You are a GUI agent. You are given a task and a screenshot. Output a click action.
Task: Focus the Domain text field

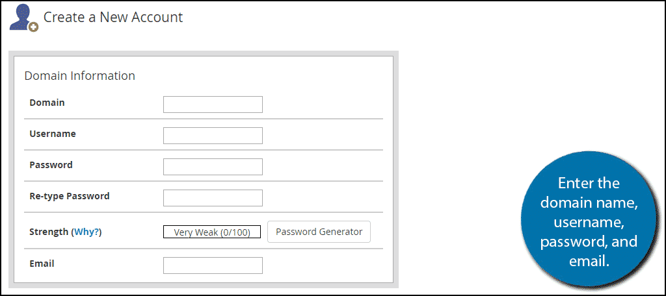coord(213,105)
